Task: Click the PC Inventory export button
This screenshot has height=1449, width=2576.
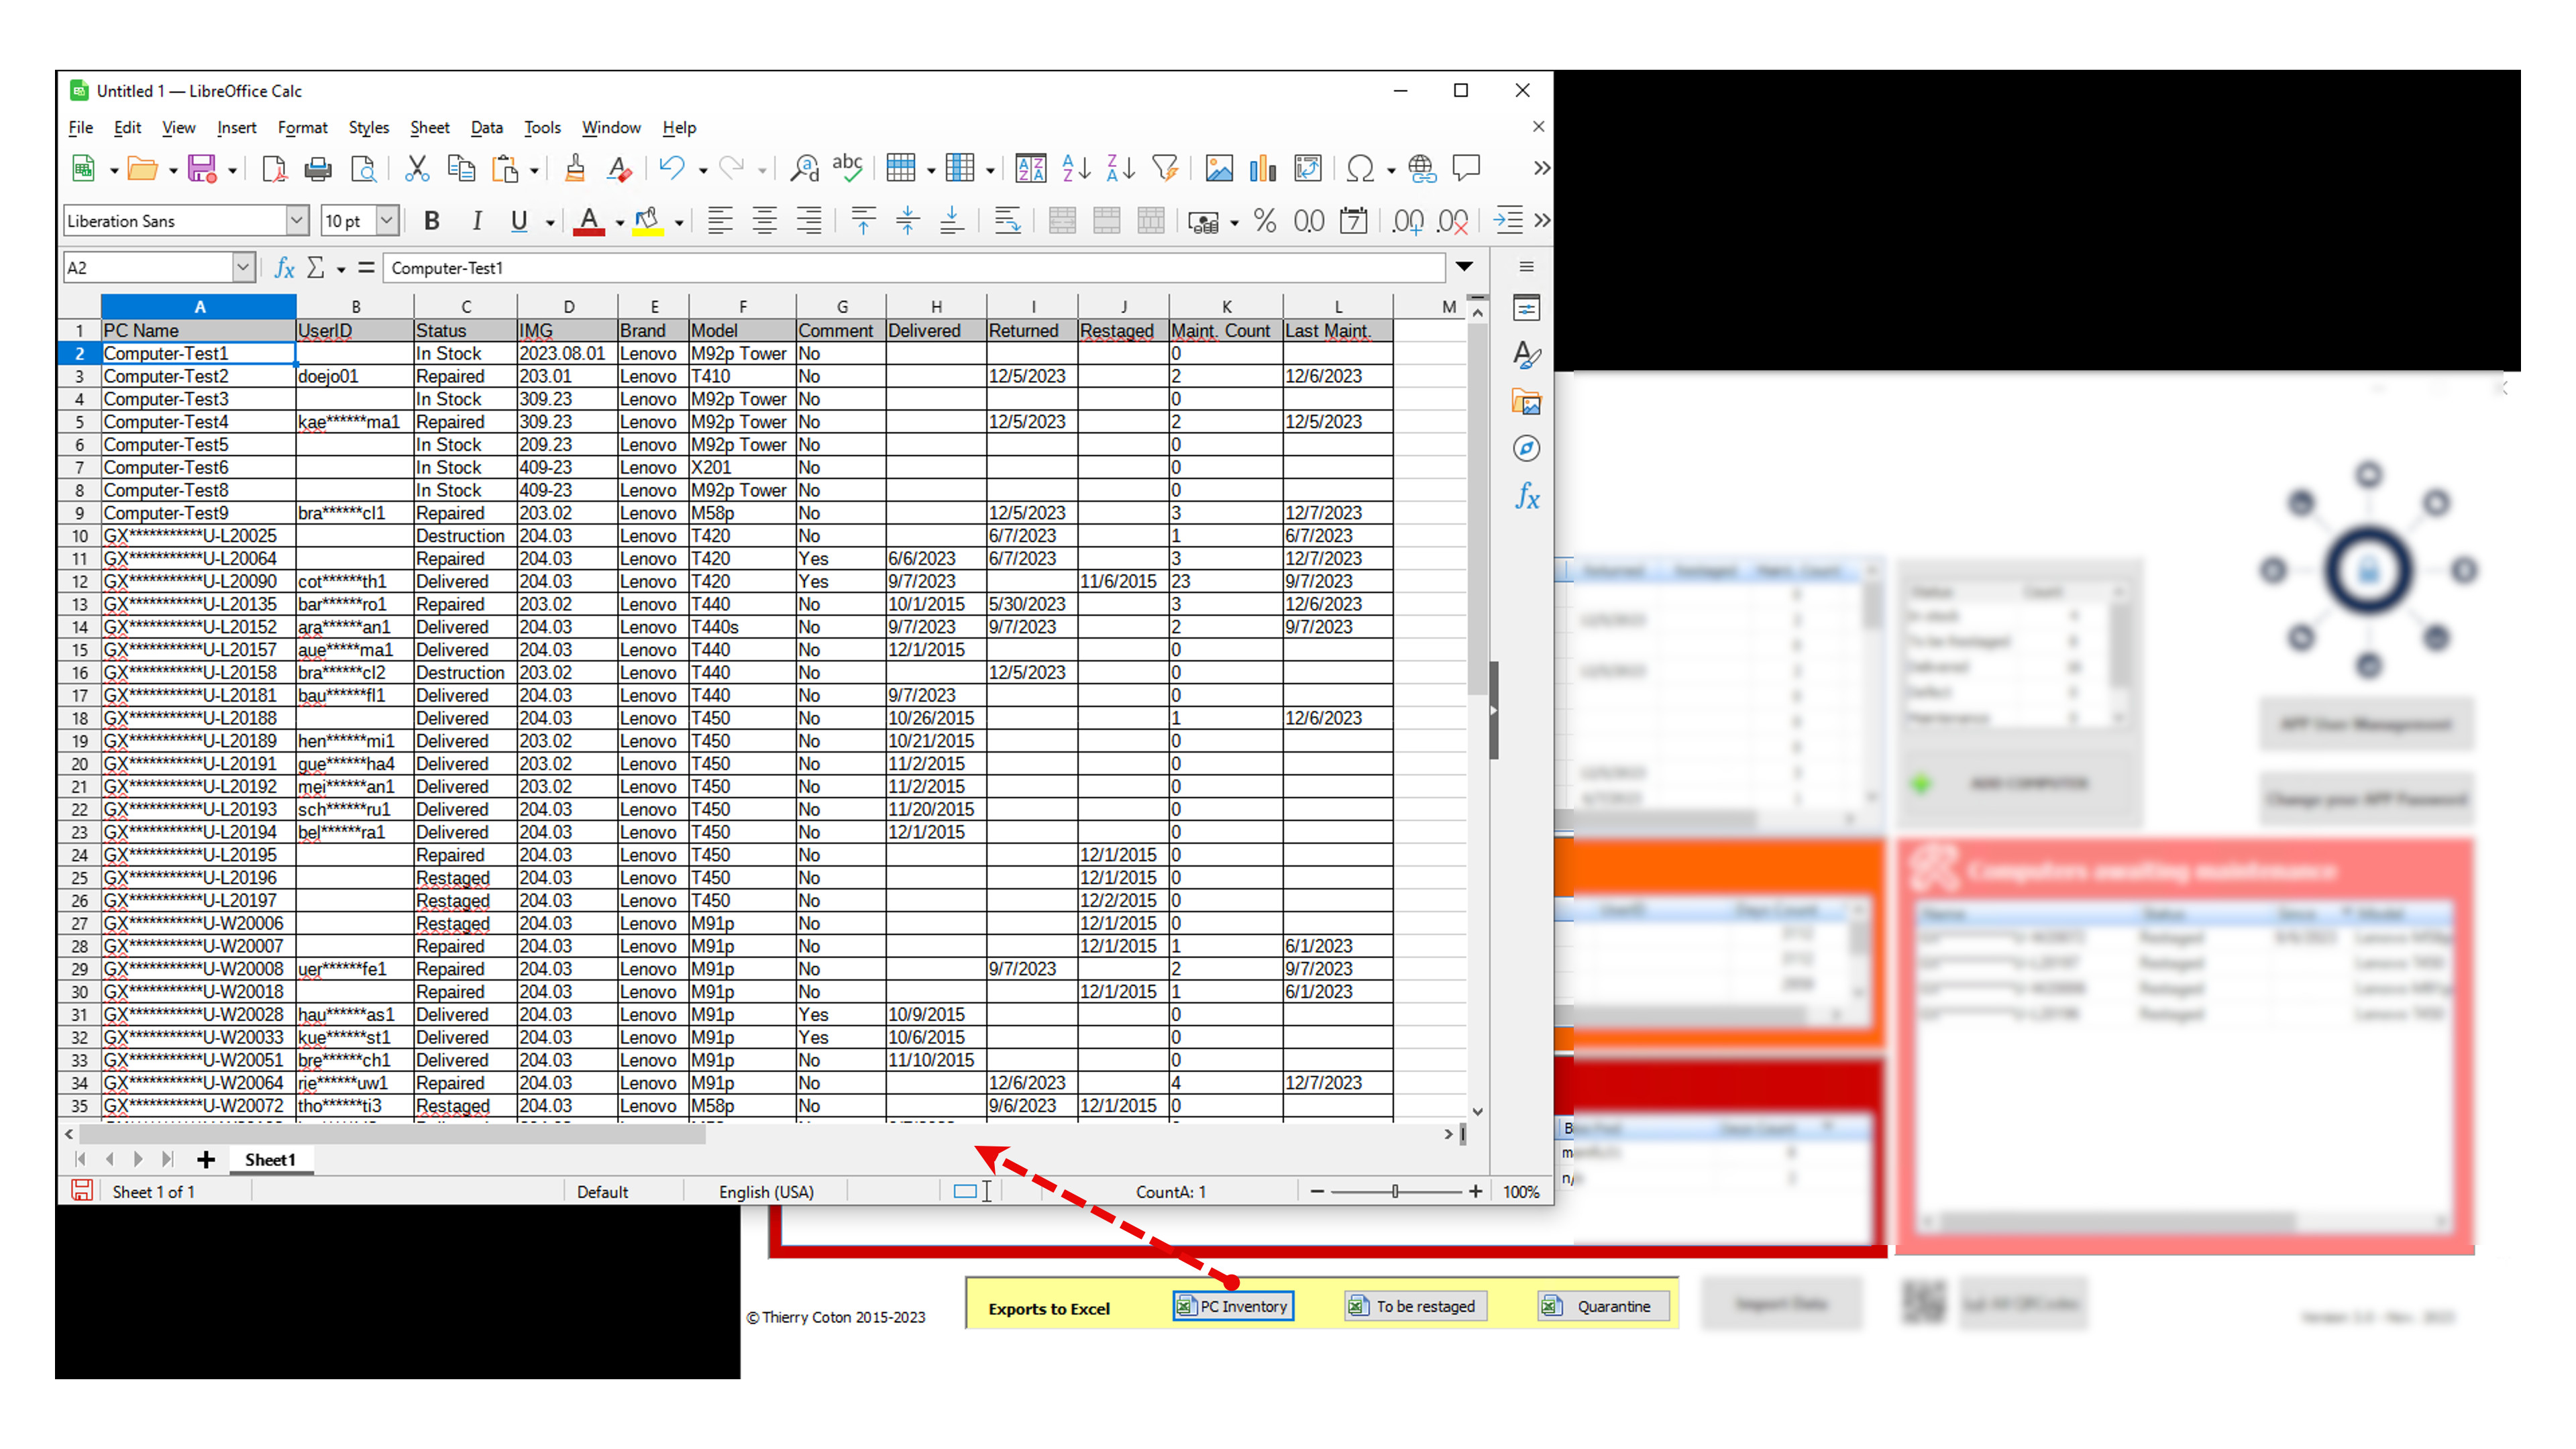Action: (1233, 1306)
